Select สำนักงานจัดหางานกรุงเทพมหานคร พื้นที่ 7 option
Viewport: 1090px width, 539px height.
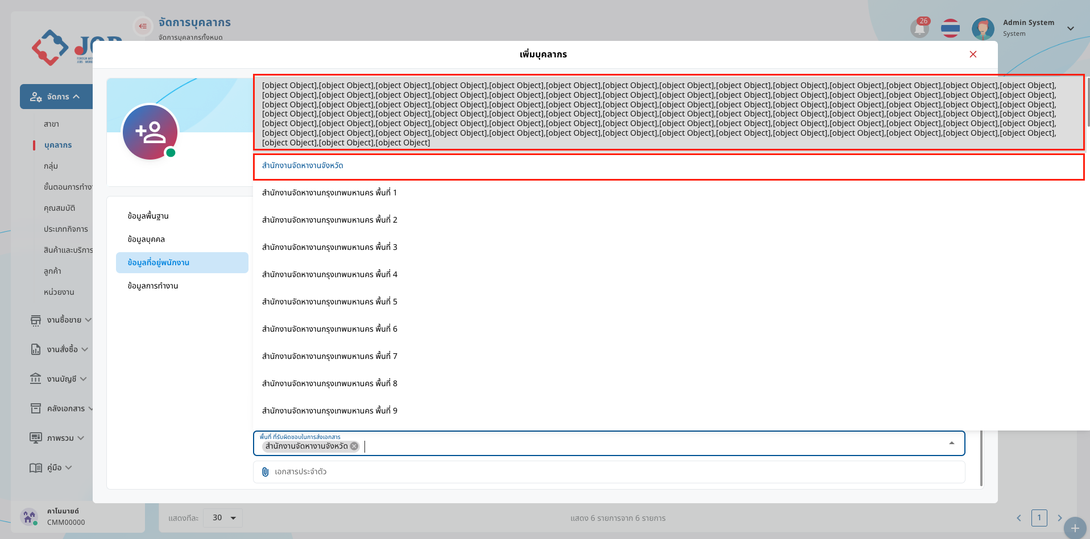[x=330, y=356]
